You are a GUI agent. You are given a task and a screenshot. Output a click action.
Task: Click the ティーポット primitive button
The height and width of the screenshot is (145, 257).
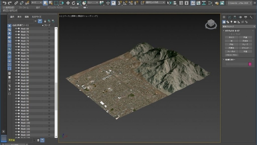point(231,51)
